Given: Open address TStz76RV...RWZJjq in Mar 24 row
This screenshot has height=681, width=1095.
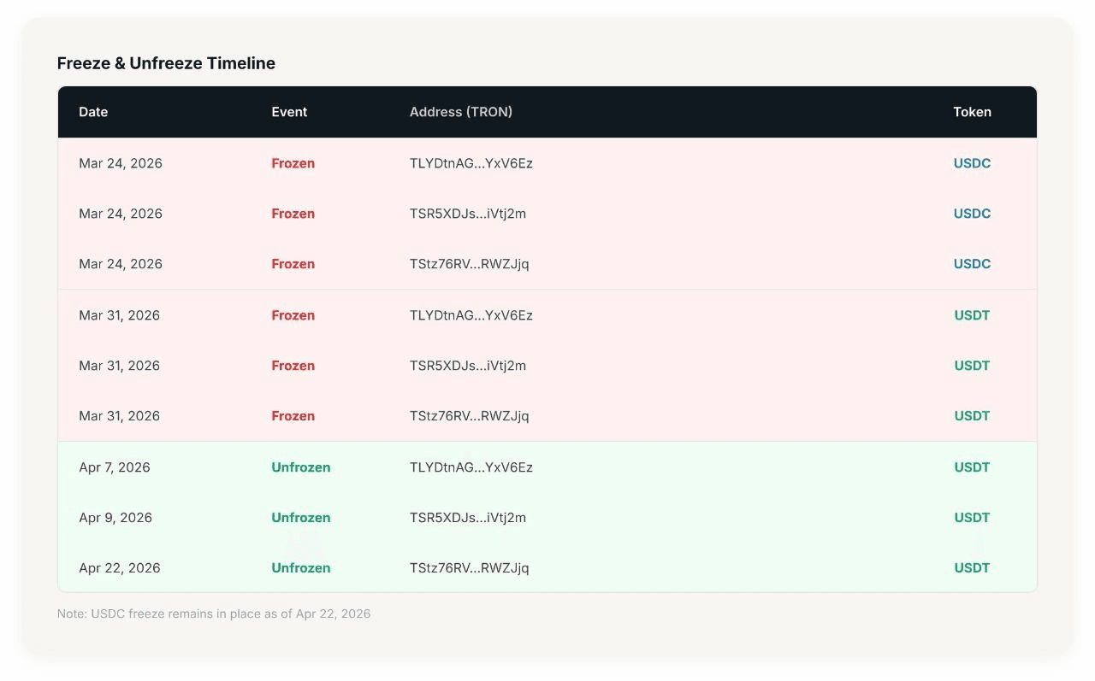Looking at the screenshot, I should pyautogui.click(x=469, y=264).
